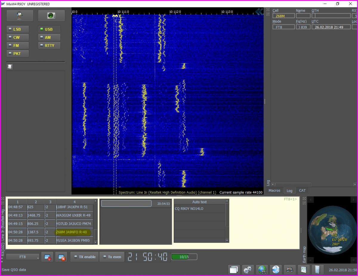Select LSB mode

[18, 29]
